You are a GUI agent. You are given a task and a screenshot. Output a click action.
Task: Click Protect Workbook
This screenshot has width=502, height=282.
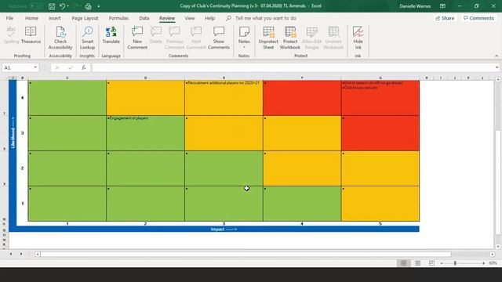tap(290, 38)
